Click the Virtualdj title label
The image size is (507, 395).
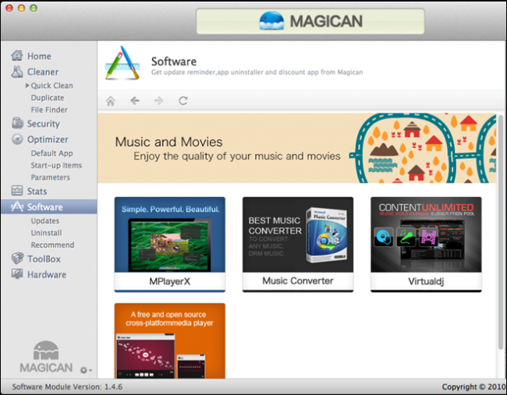[x=426, y=281]
